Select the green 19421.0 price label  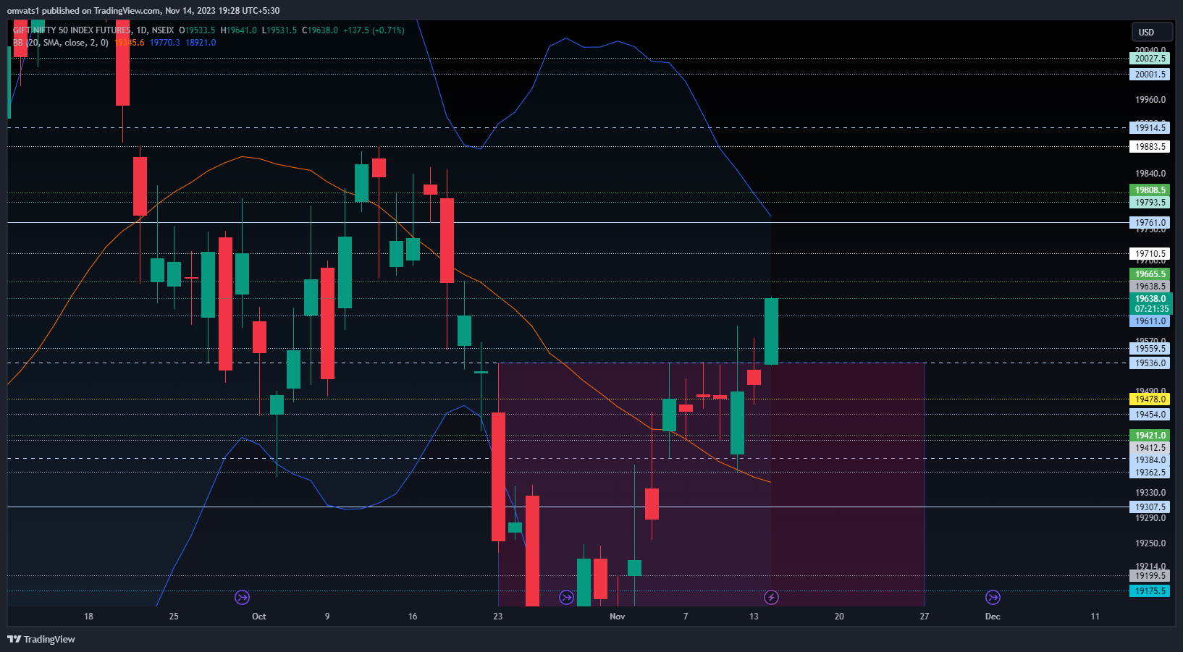pyautogui.click(x=1150, y=436)
